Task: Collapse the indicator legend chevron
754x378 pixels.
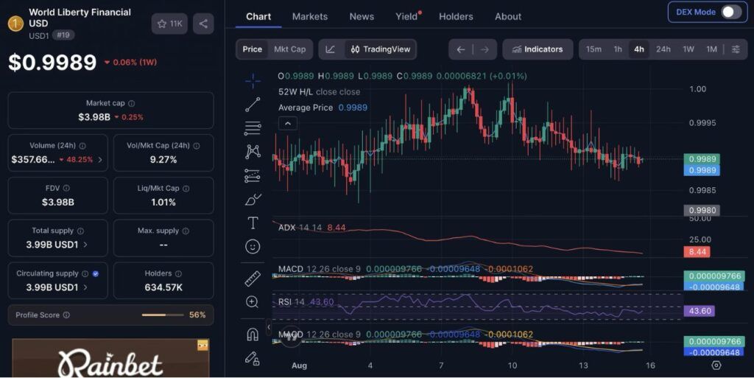Action: coord(288,124)
